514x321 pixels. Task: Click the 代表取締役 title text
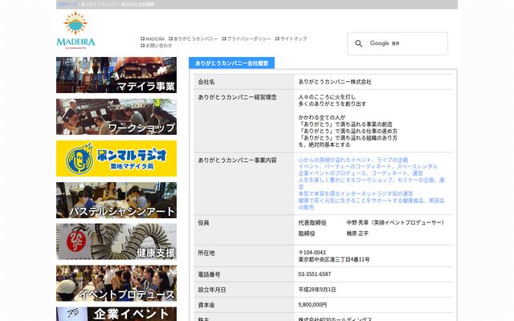[x=312, y=223]
